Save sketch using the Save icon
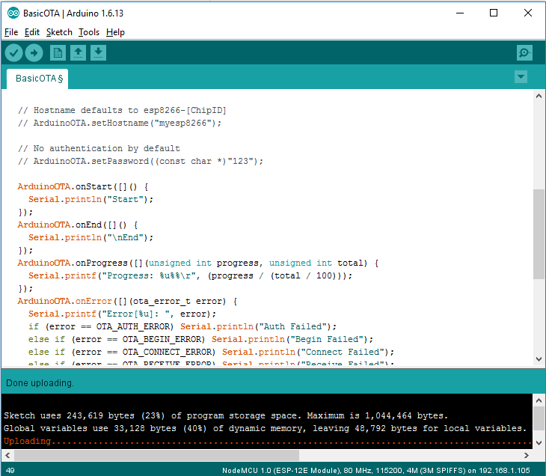Image resolution: width=546 pixels, height=476 pixels. (98, 52)
